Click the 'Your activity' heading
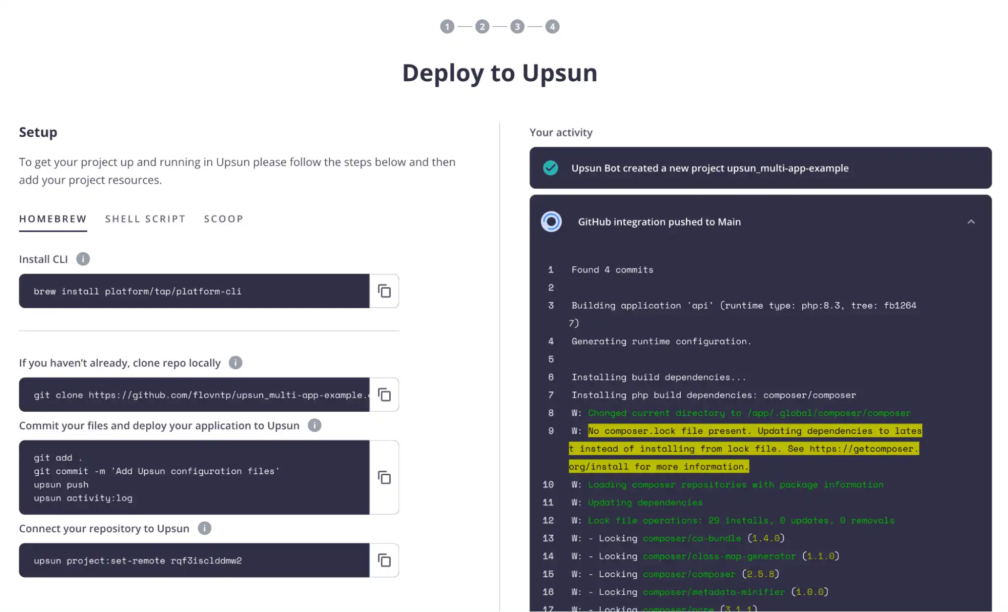The width and height of the screenshot is (1008, 612). coord(561,132)
